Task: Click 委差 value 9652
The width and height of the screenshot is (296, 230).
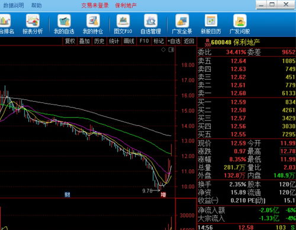Action: point(288,52)
